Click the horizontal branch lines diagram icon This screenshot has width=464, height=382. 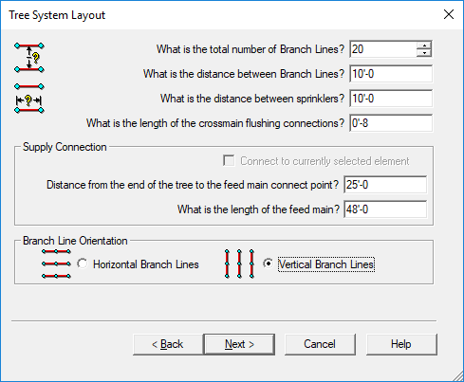[x=56, y=264]
